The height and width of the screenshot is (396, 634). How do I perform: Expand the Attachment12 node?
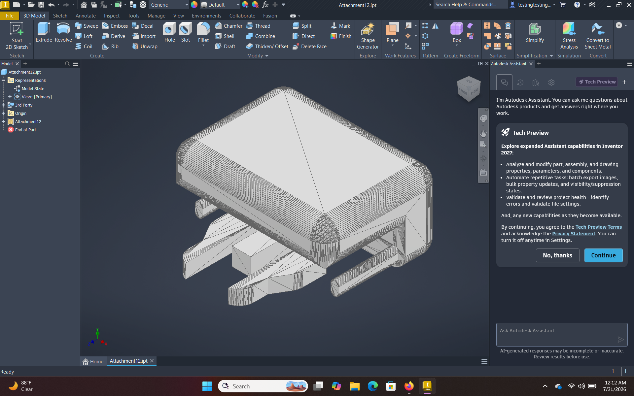pos(3,121)
